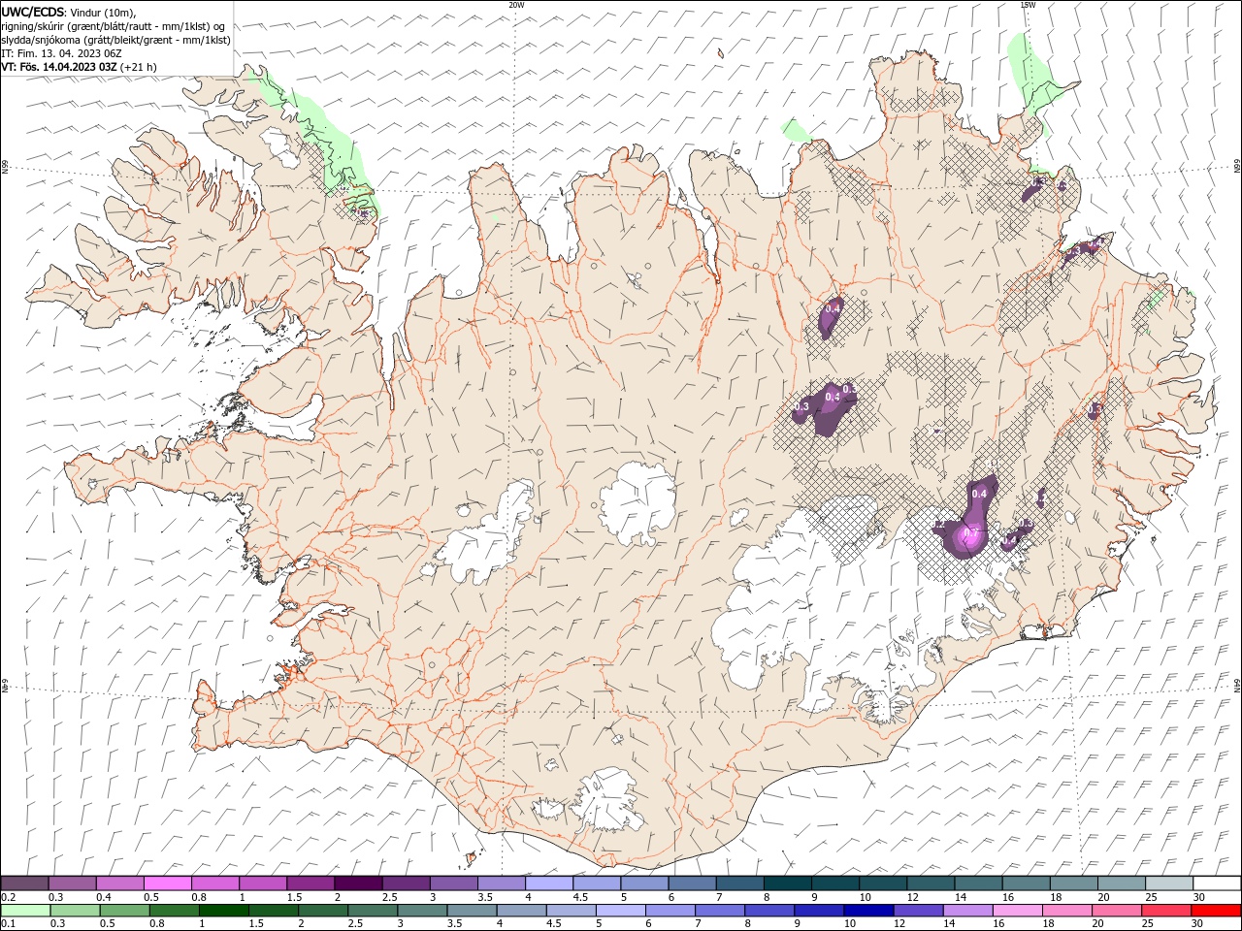The width and height of the screenshot is (1242, 931).
Task: Click snow-scale swatch between 1.5 and 2
Action: tap(310, 883)
